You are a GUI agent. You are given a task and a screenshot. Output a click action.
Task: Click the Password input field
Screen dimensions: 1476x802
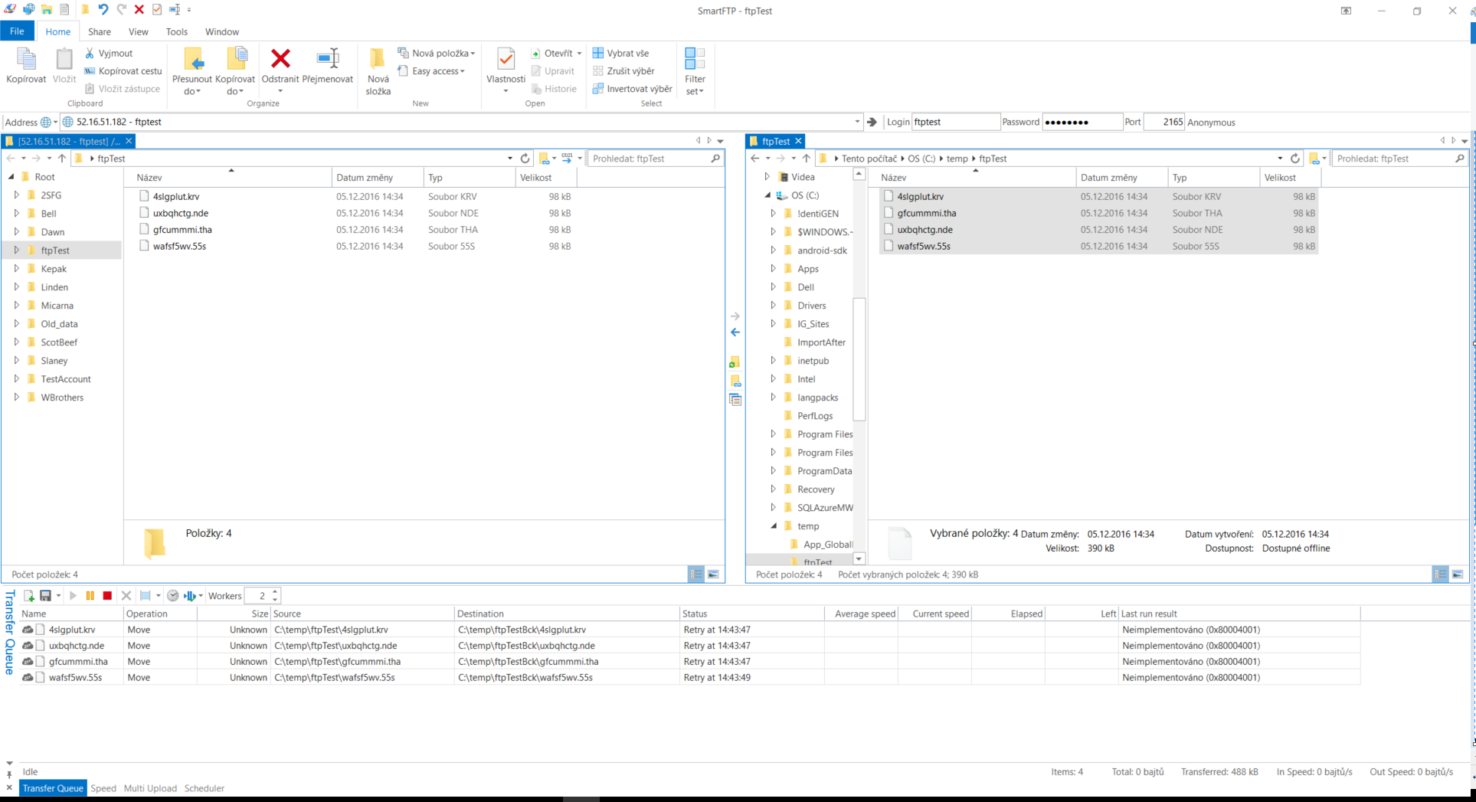pyautogui.click(x=1082, y=122)
